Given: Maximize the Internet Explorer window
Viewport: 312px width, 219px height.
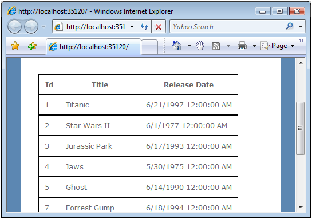Looking at the screenshot, I should pyautogui.click(x=279, y=11).
